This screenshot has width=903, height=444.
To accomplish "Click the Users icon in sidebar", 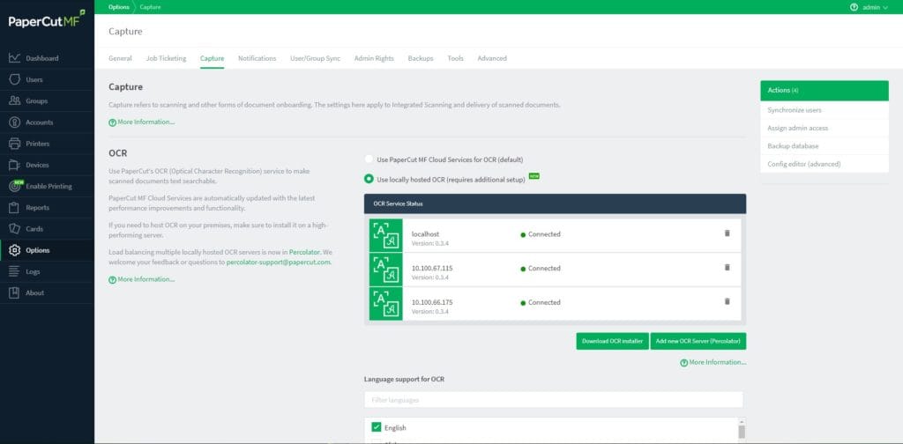I will click(x=15, y=79).
